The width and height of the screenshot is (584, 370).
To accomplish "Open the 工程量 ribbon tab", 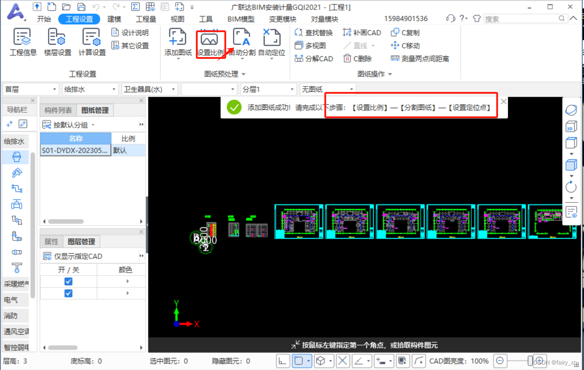I will [x=146, y=19].
